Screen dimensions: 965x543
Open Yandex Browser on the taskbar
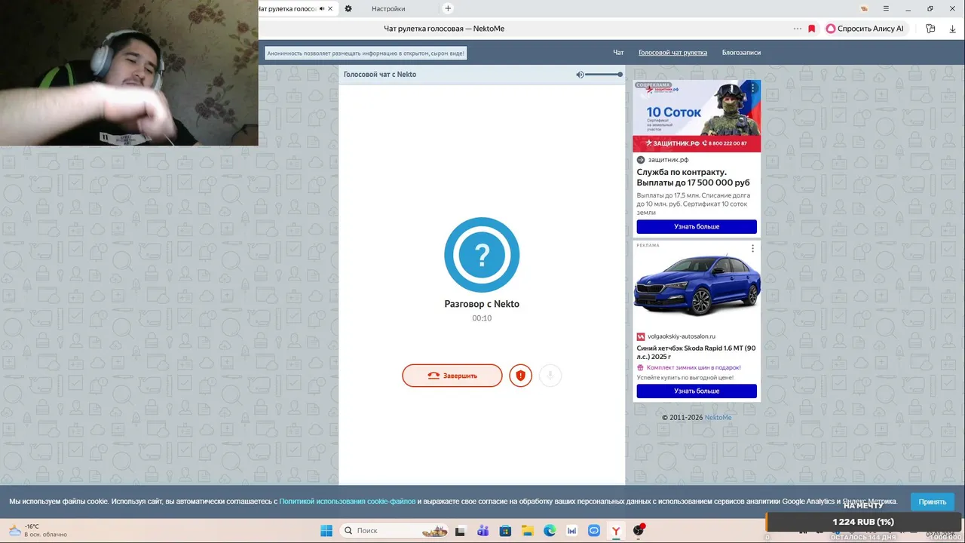tap(616, 531)
